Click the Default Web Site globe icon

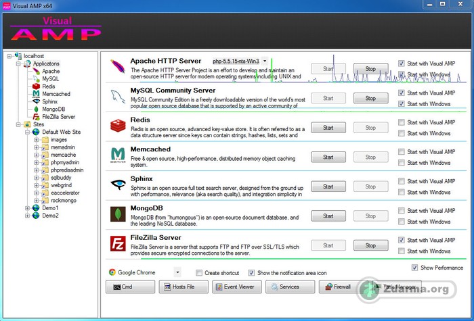36,132
